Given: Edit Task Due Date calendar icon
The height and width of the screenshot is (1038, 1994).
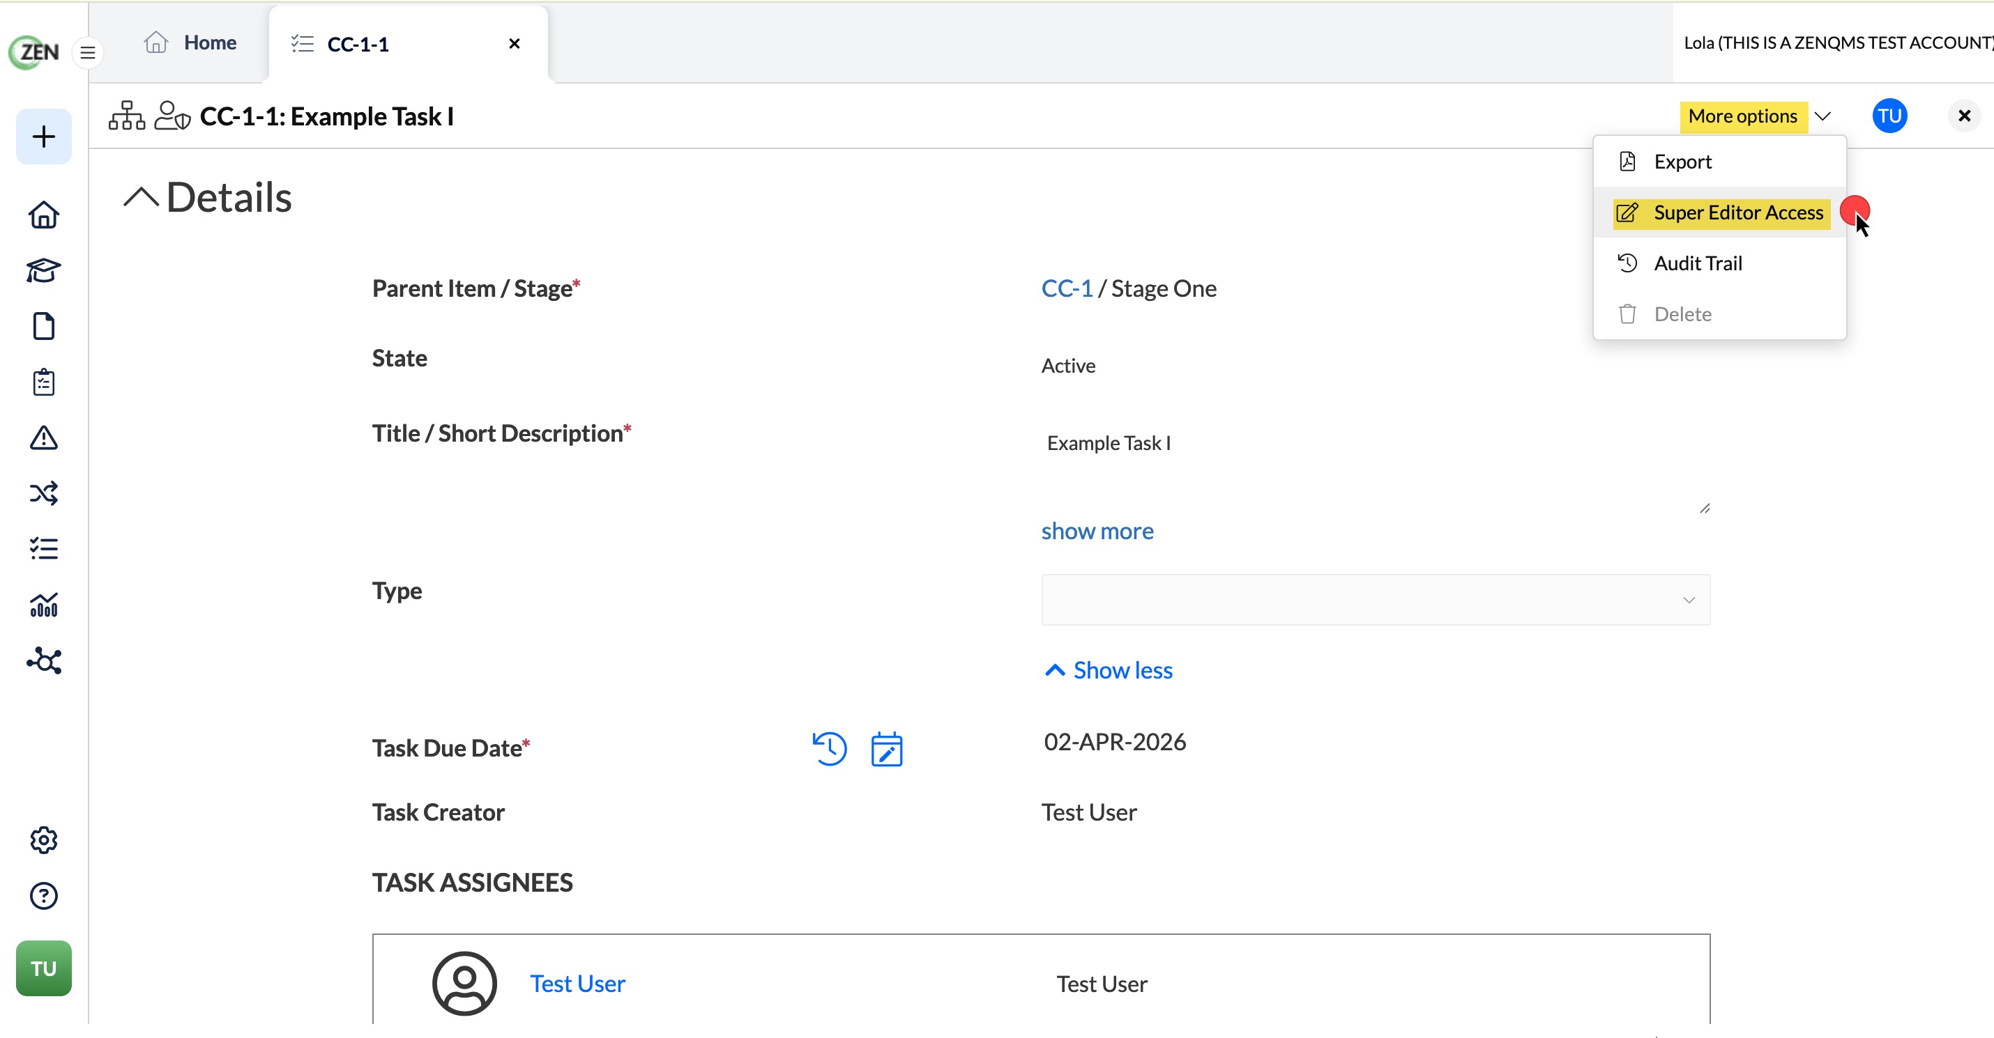Looking at the screenshot, I should [886, 749].
